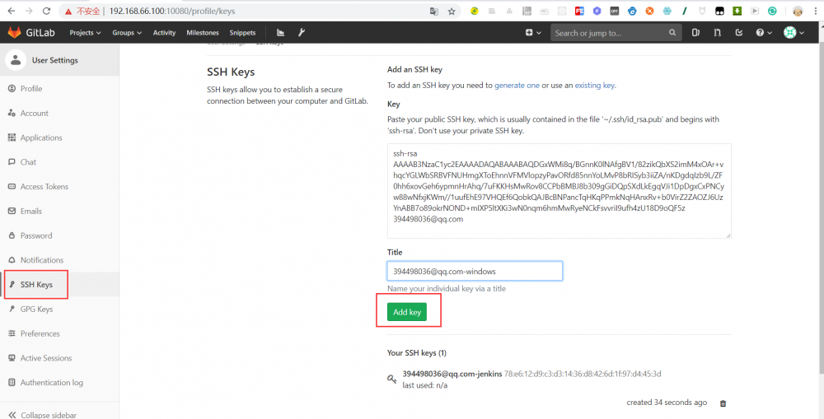Image resolution: width=824 pixels, height=419 pixels.
Task: Click the Title input field
Action: tap(475, 272)
